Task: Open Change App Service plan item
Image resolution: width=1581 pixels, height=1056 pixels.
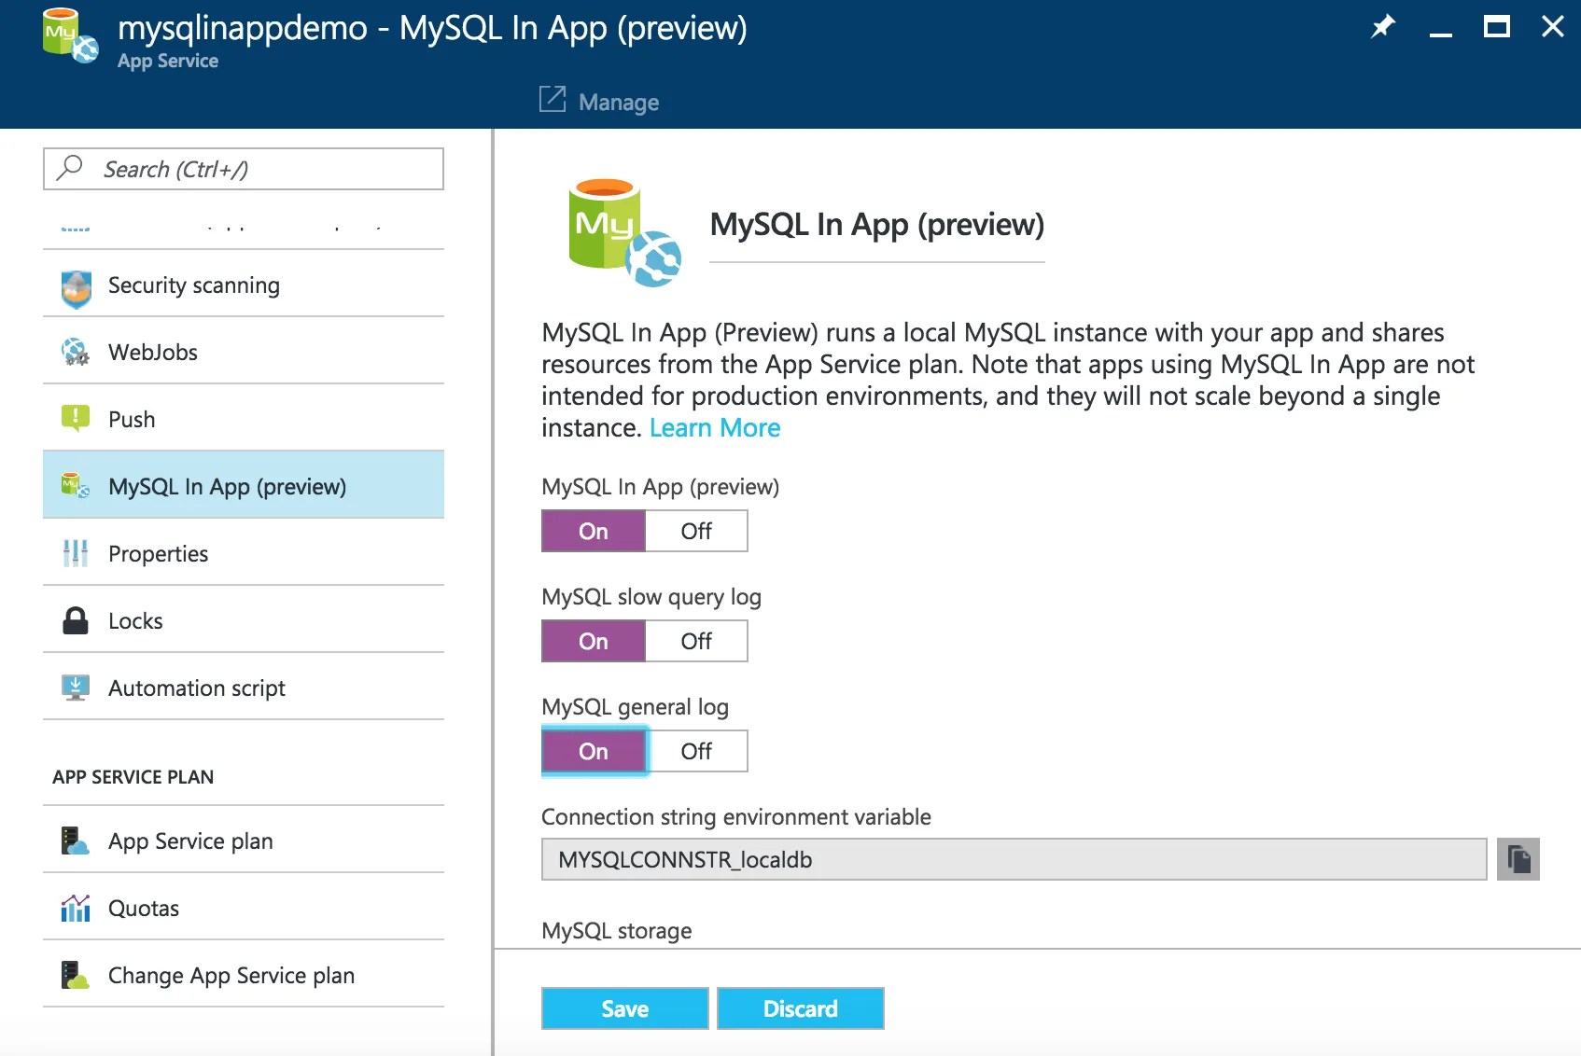Action: (244, 975)
